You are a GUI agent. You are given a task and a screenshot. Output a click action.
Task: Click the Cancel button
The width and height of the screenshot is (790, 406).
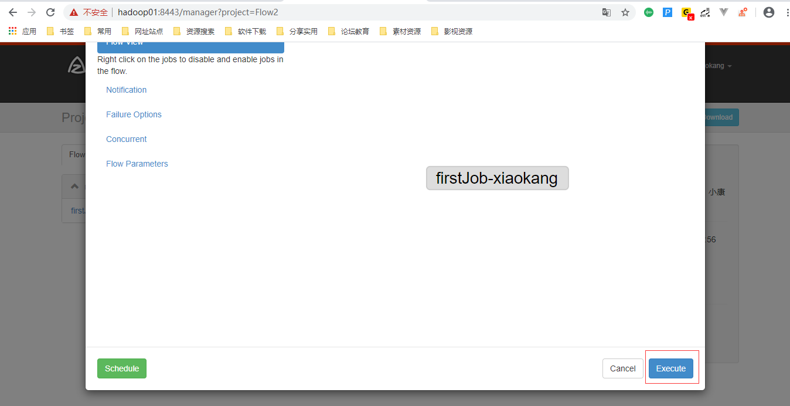622,368
